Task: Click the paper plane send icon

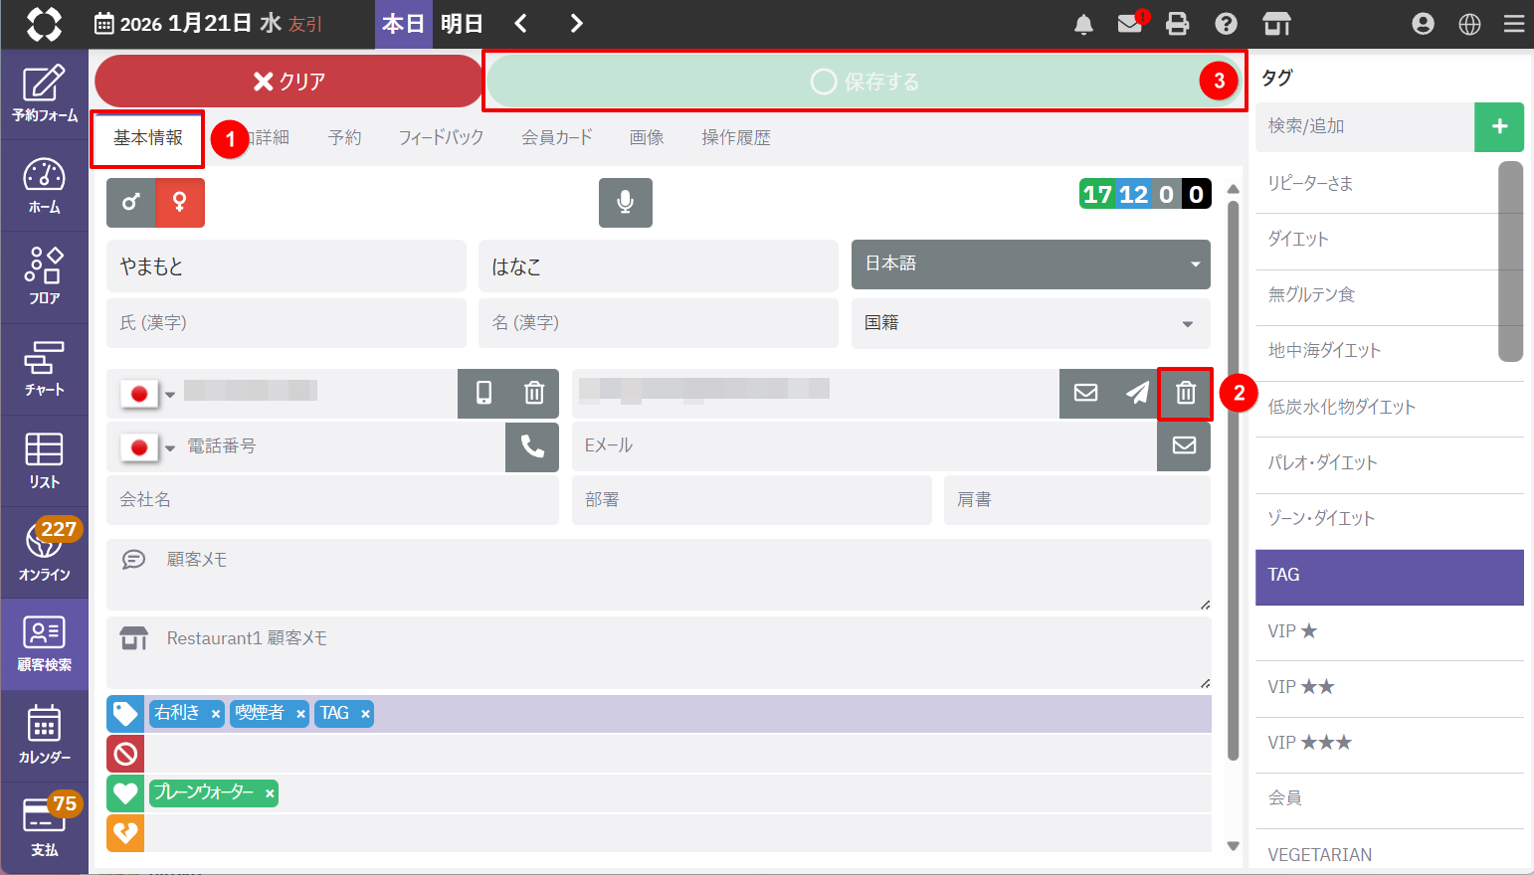Action: [1136, 393]
